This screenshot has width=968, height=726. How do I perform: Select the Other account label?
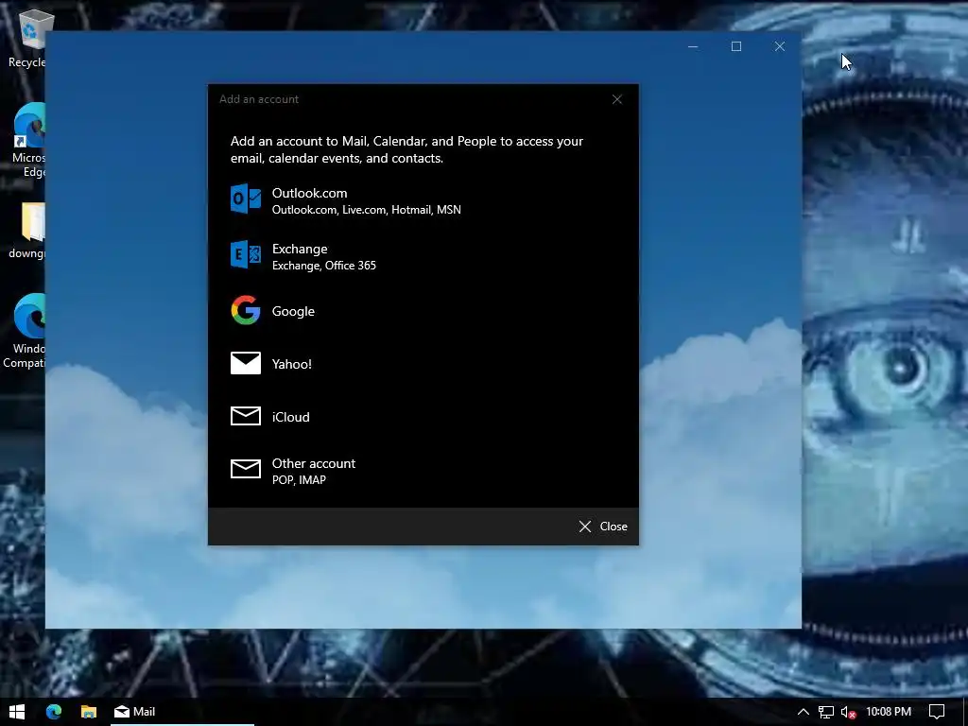point(314,463)
